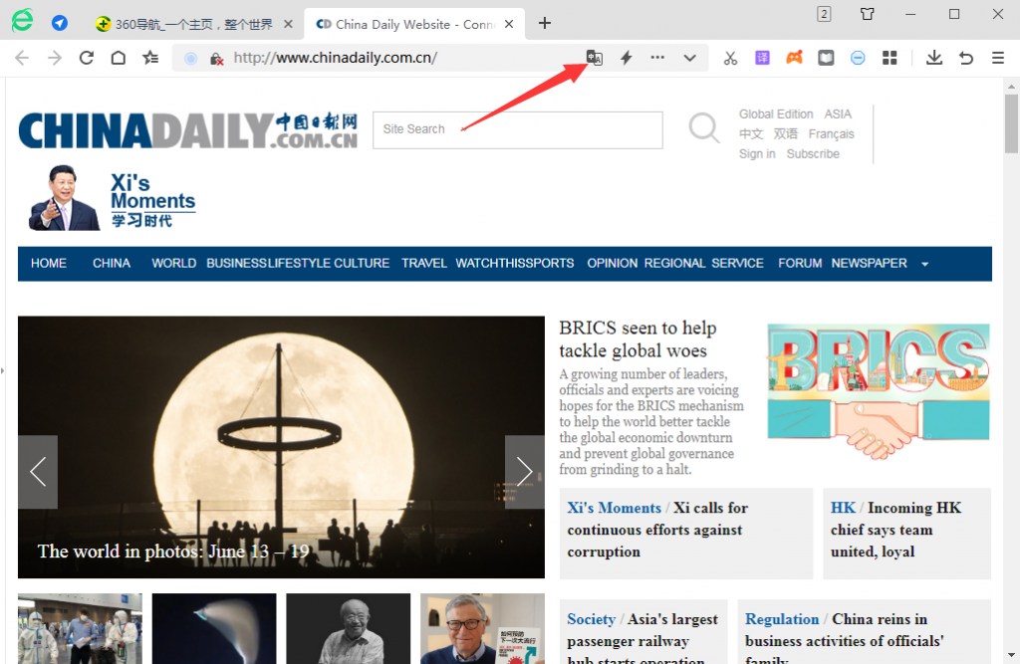Click the Sign in link

click(x=757, y=154)
